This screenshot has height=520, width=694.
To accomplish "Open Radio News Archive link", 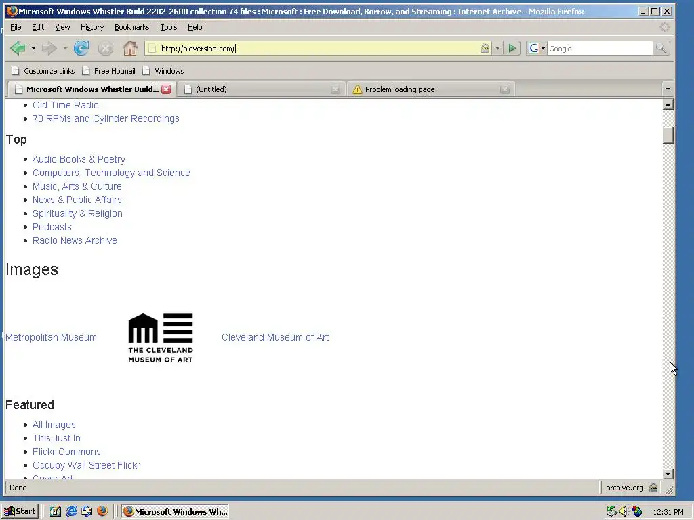I will (75, 240).
